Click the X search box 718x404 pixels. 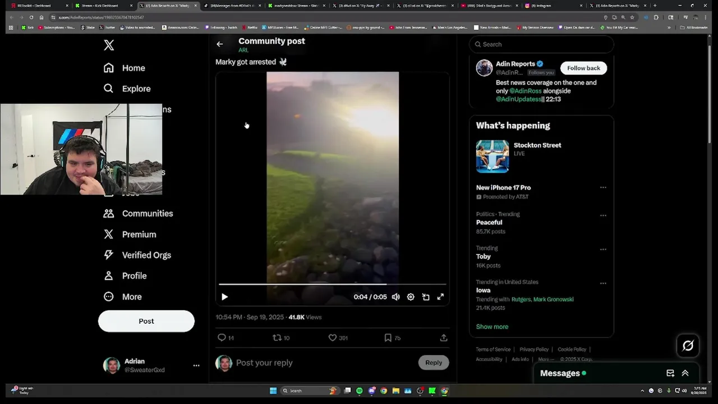click(541, 44)
